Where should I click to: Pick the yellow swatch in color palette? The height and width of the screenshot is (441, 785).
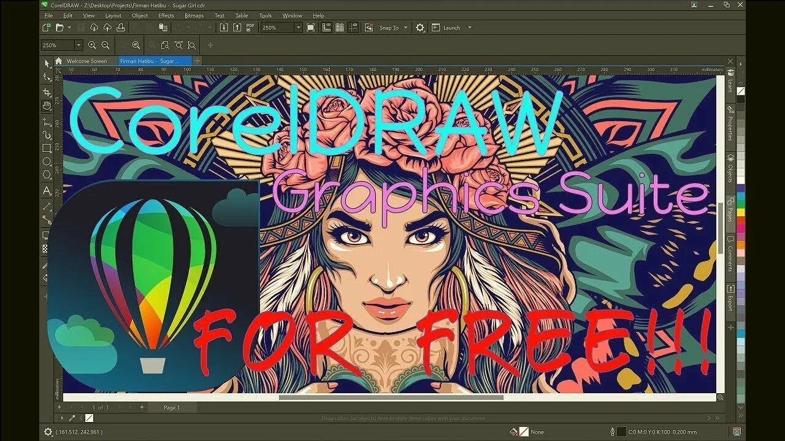pyautogui.click(x=740, y=213)
